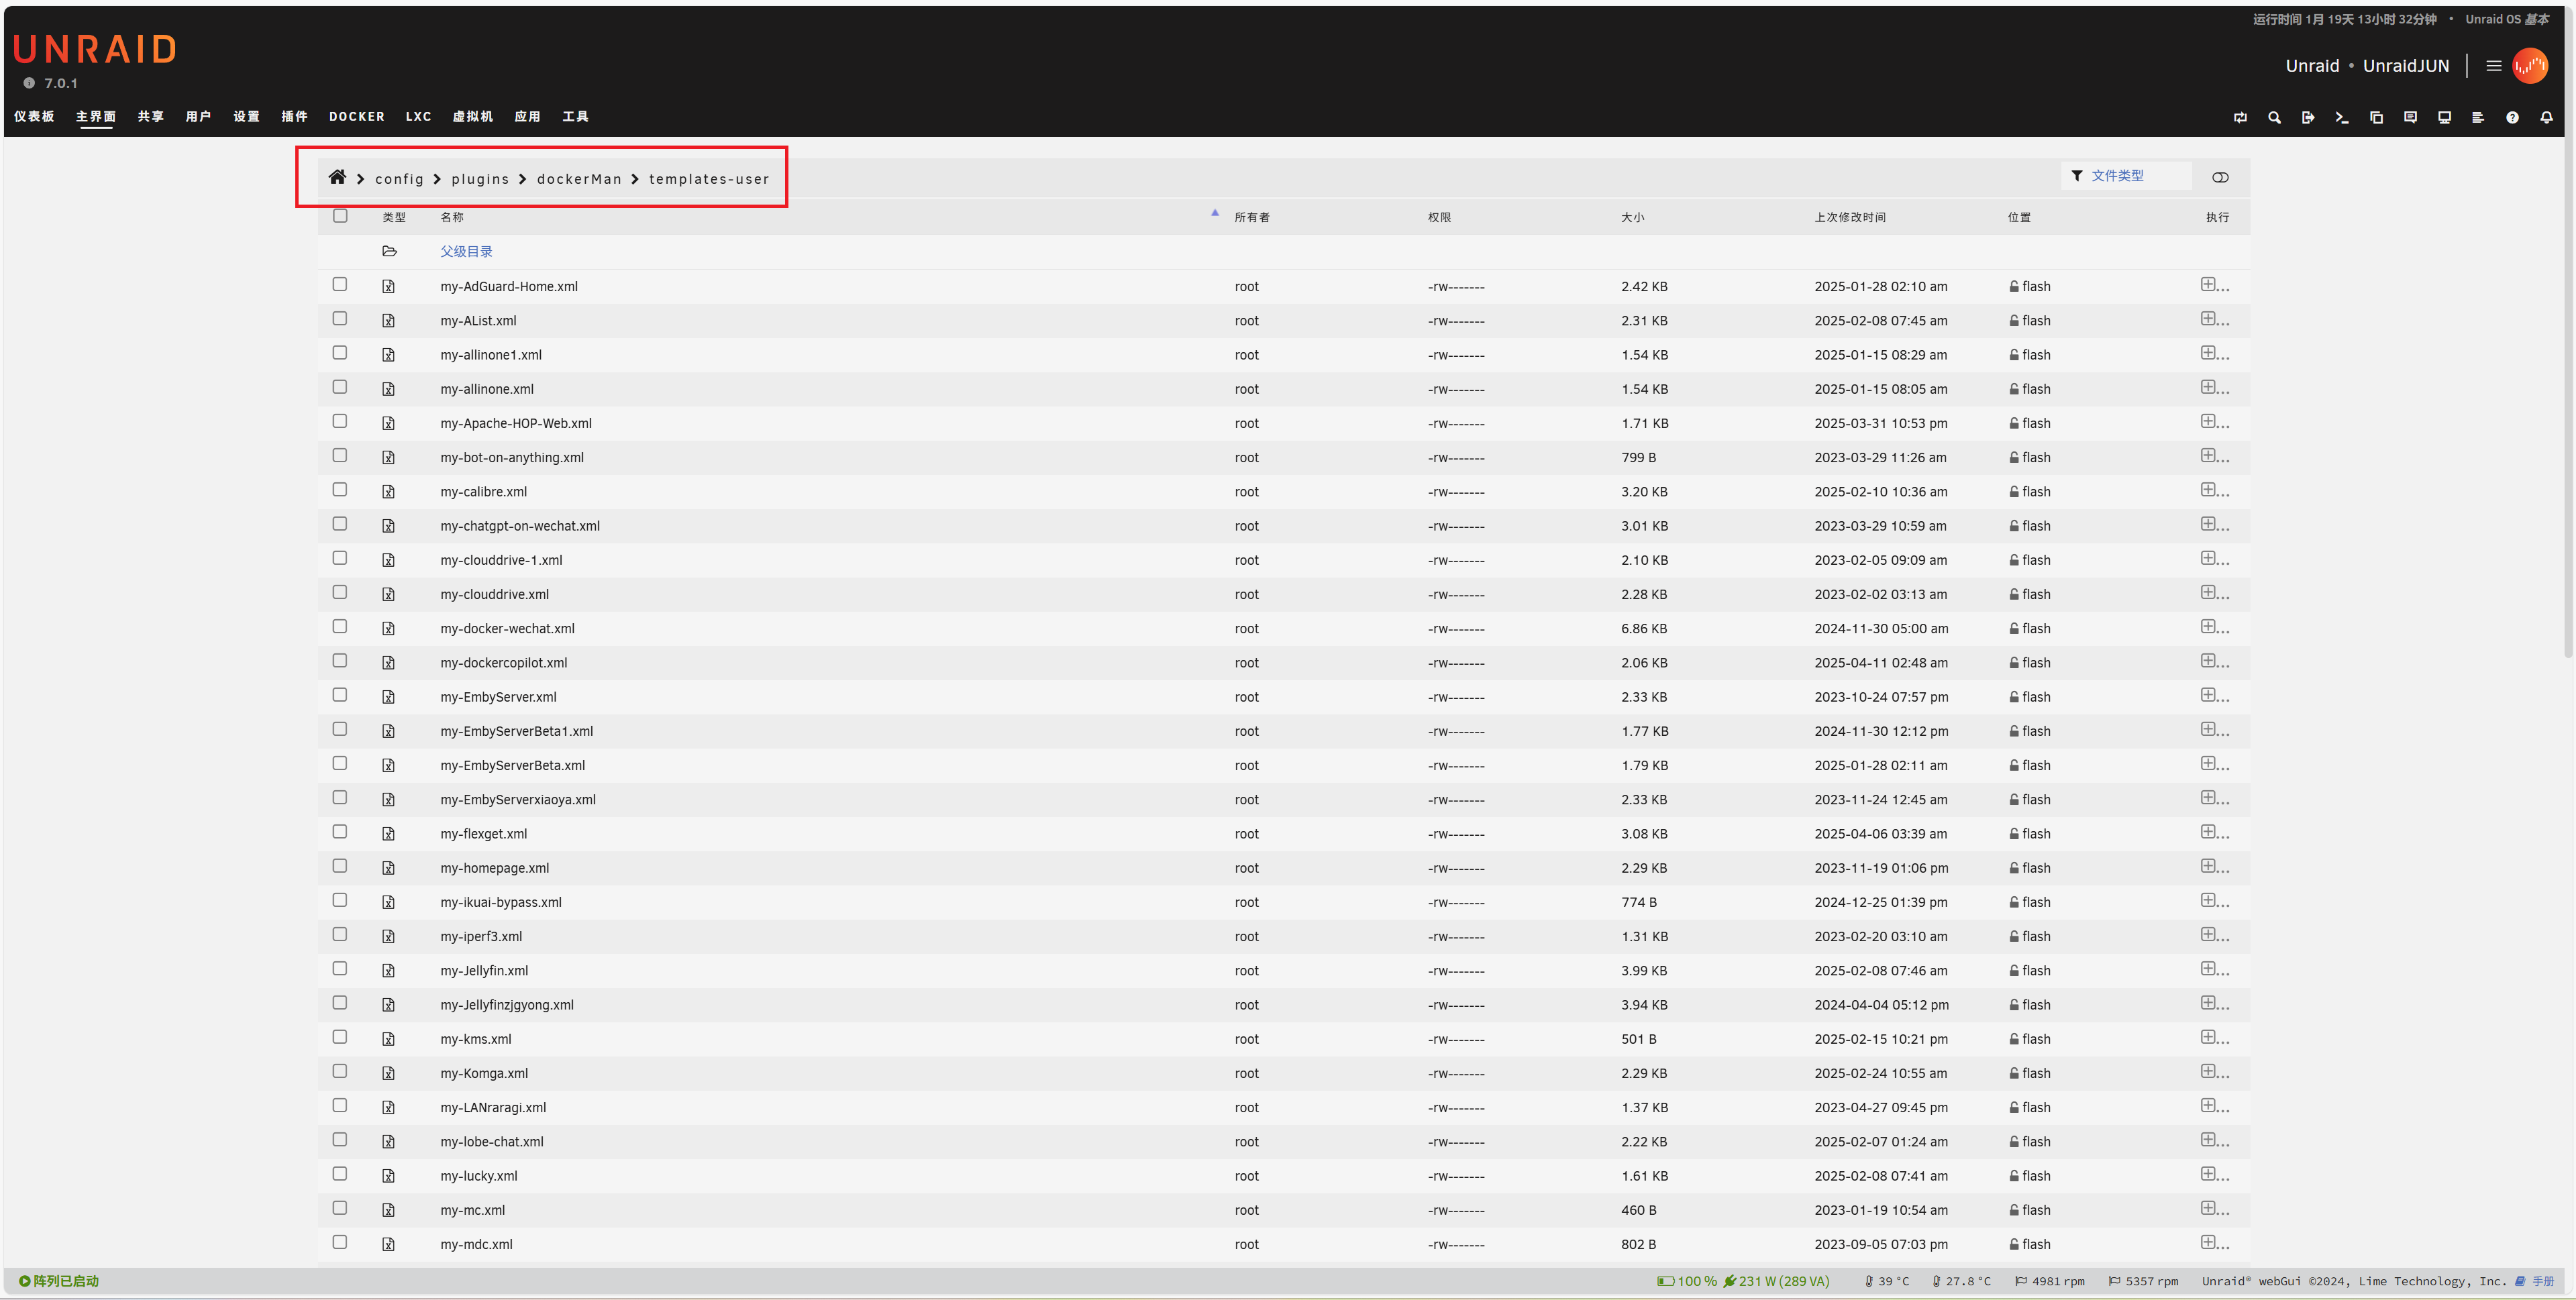This screenshot has height=1300, width=2576.
Task: Open the hamburger menu beside UnraidJUN
Action: click(x=2494, y=66)
